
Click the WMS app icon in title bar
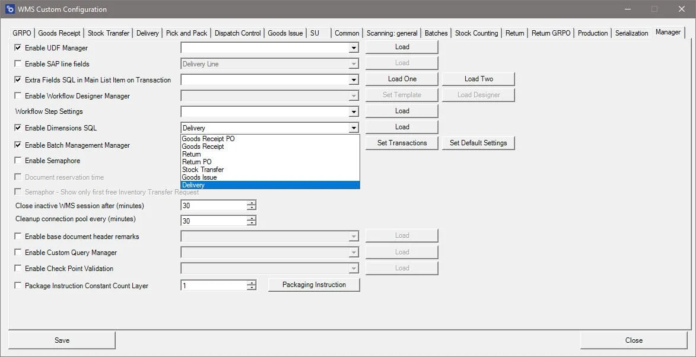9,9
